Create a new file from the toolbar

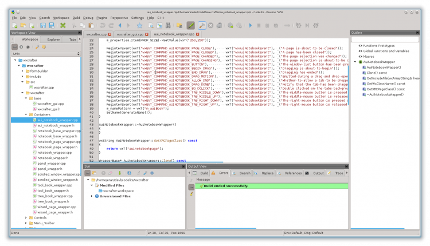[x=15, y=25]
